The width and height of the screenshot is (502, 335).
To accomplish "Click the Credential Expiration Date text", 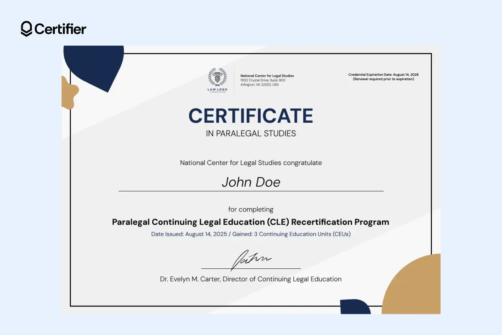I will tap(384, 75).
